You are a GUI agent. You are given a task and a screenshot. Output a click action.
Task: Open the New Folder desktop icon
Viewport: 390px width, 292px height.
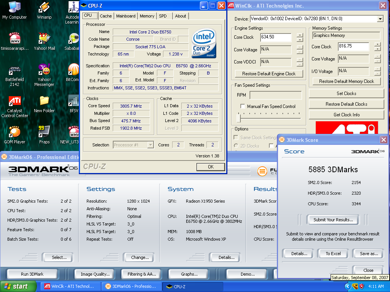click(44, 104)
